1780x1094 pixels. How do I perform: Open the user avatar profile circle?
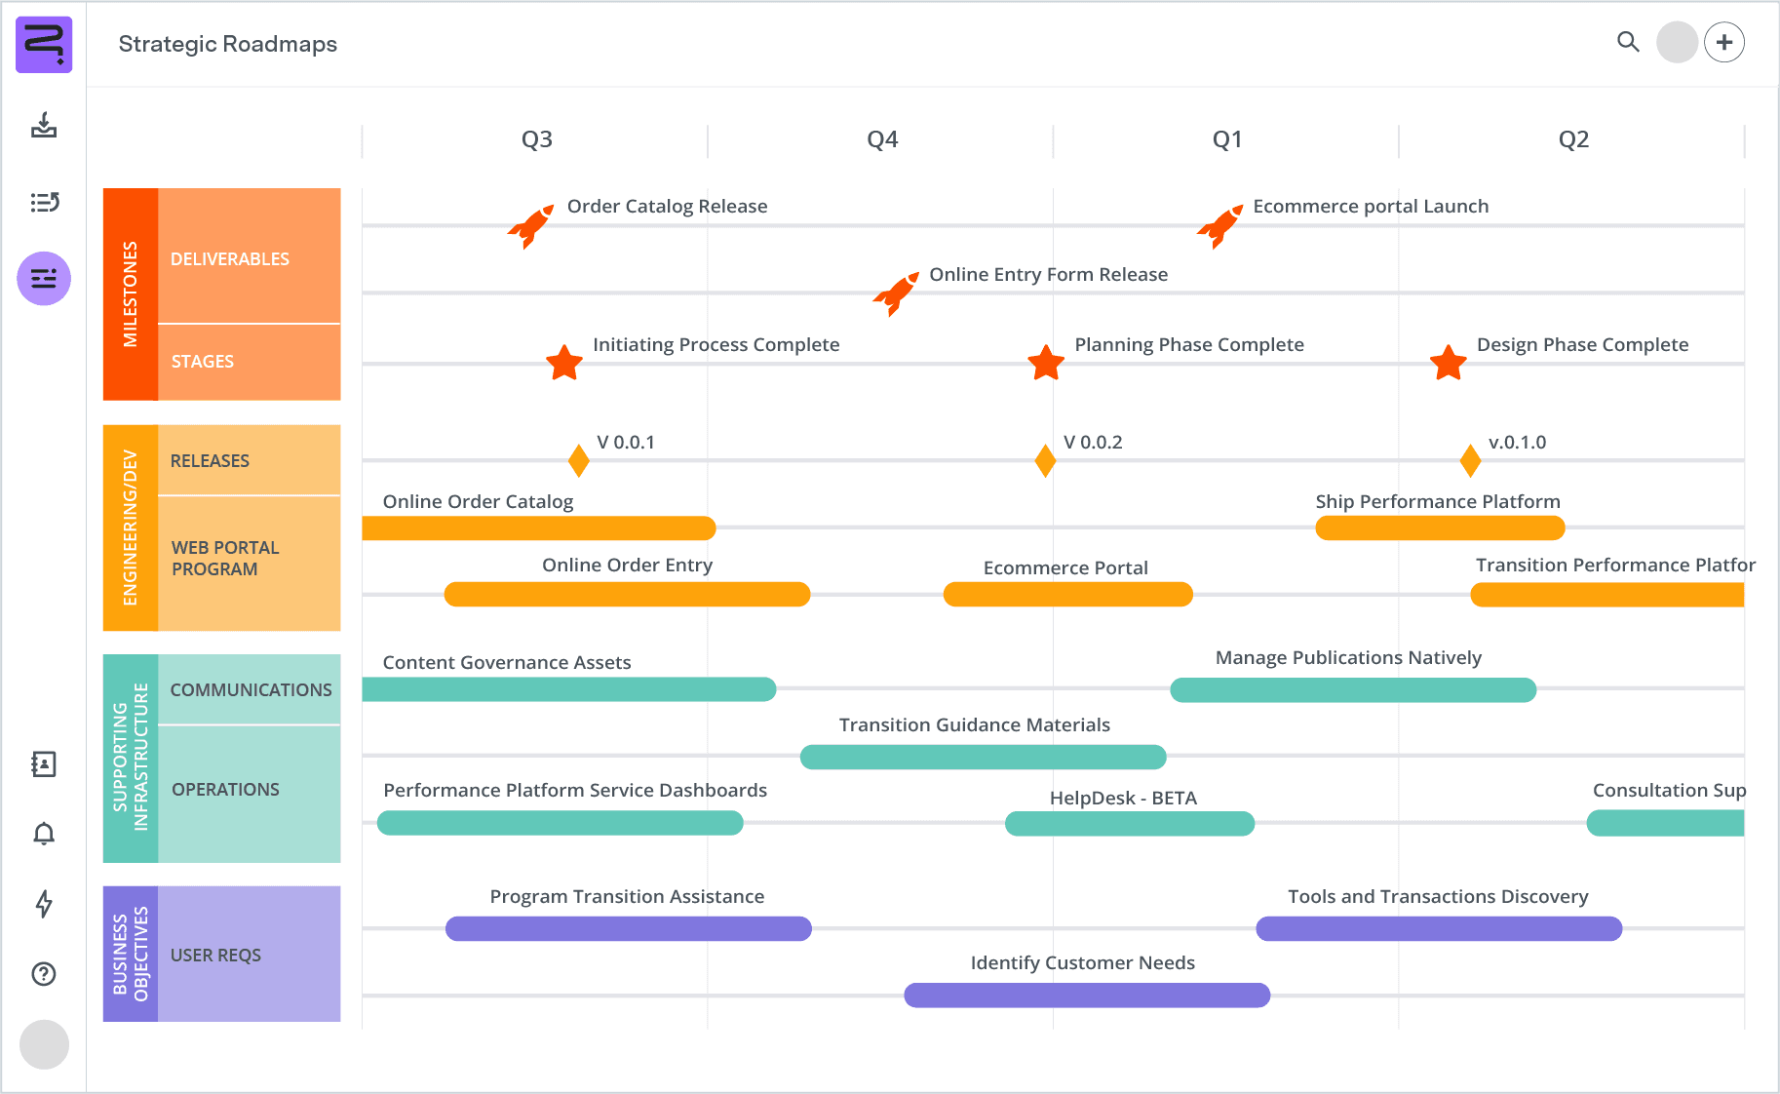click(1677, 43)
